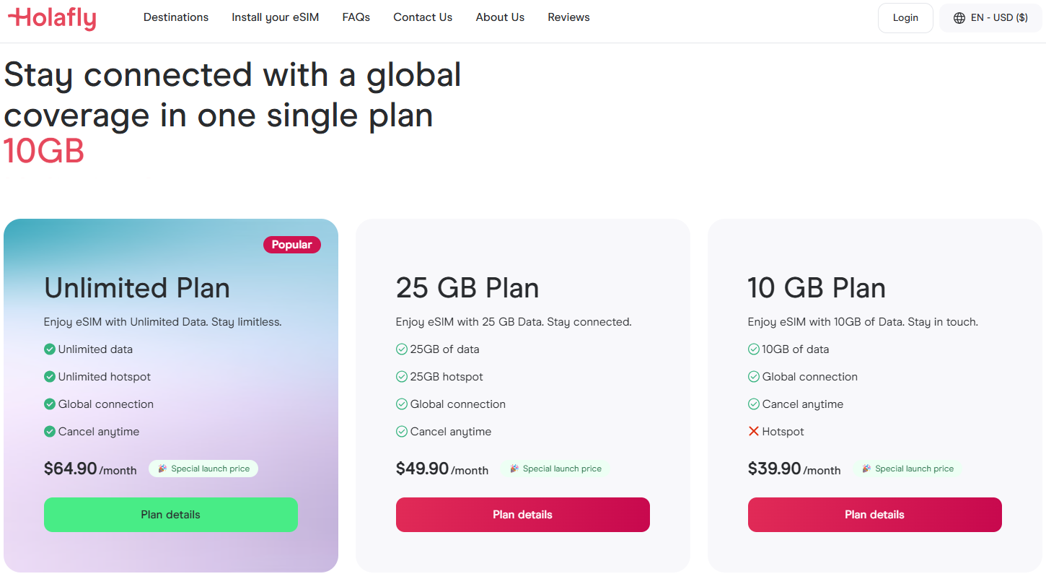Open the Destinations menu

click(176, 17)
